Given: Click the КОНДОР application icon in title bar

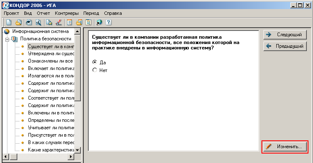Looking at the screenshot, I should tap(5, 5).
